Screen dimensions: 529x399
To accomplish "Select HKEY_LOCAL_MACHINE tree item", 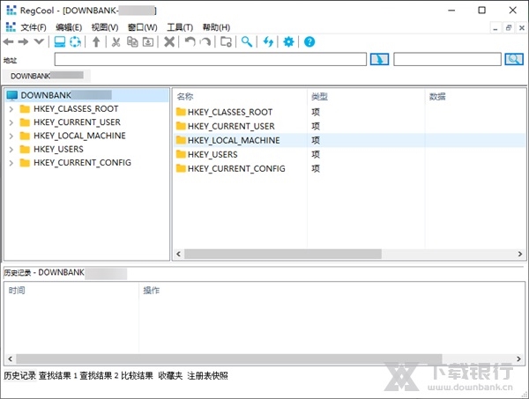I will click(79, 136).
